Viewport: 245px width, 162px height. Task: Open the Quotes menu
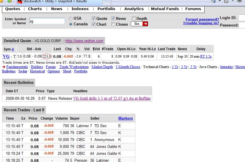click(x=13, y=9)
